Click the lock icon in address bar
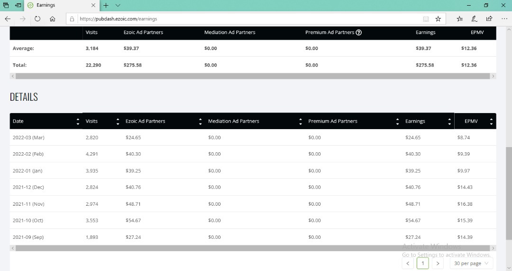Viewport: 512px width, 271px height. (72, 19)
